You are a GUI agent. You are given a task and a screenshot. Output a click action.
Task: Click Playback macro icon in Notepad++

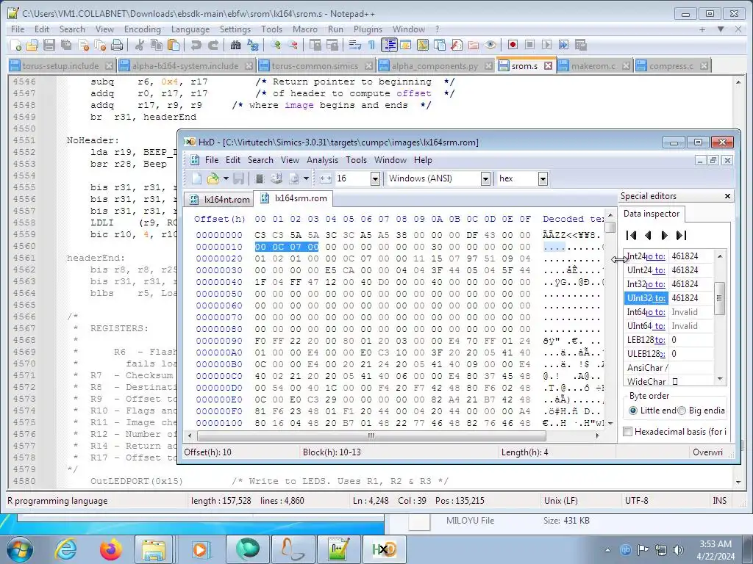coord(546,45)
